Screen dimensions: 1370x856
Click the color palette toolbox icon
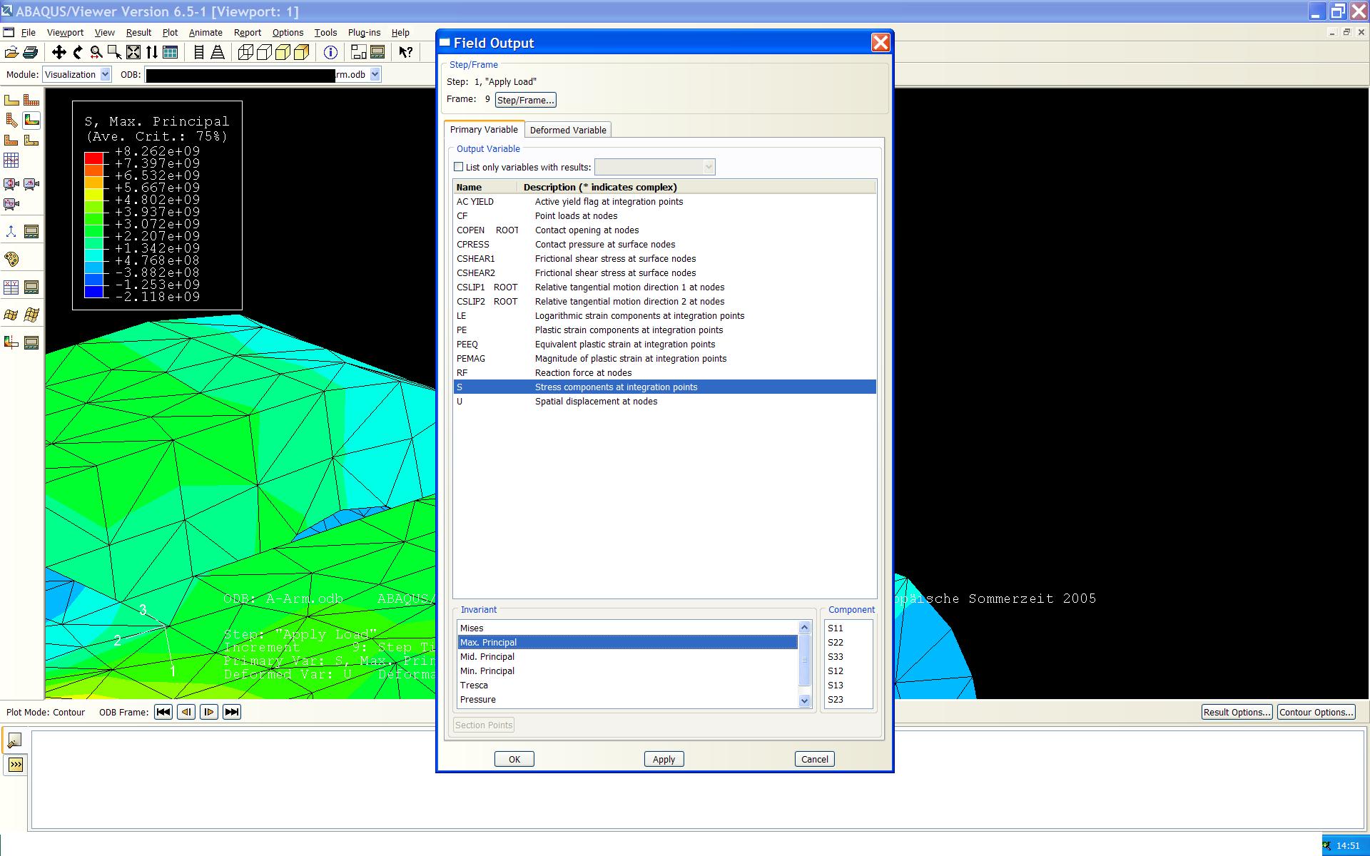click(11, 259)
